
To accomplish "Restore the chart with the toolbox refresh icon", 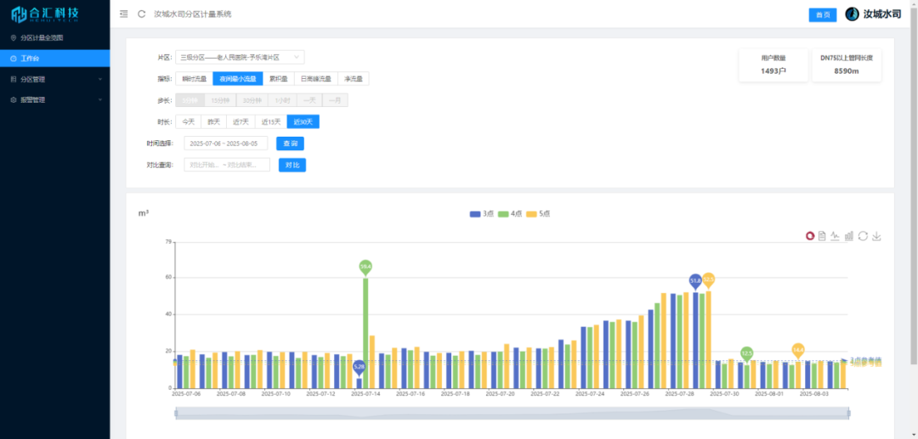I will (x=863, y=235).
